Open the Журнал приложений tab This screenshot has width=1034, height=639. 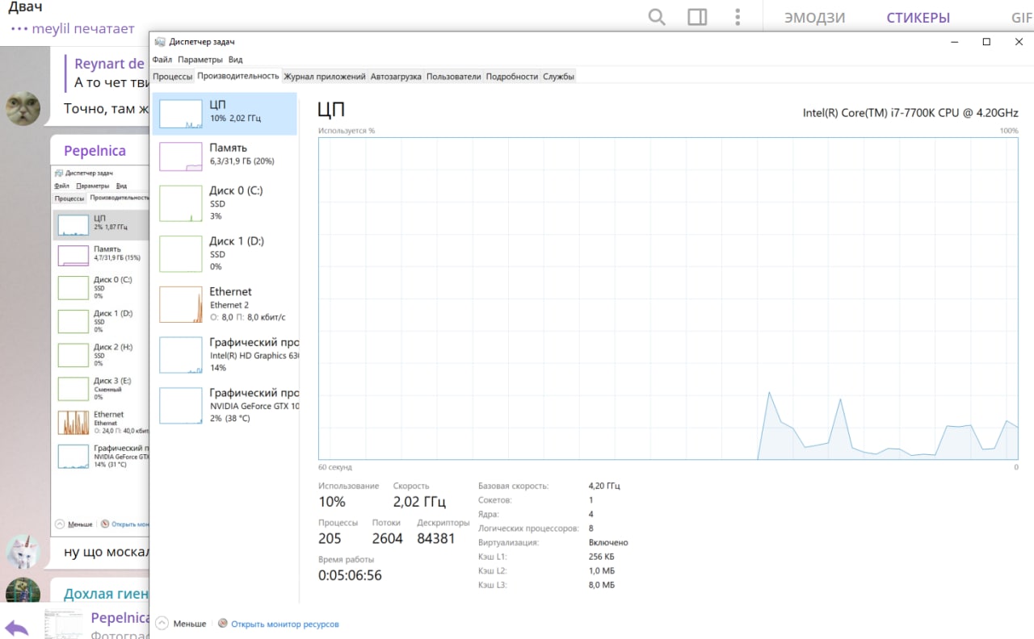tap(325, 77)
